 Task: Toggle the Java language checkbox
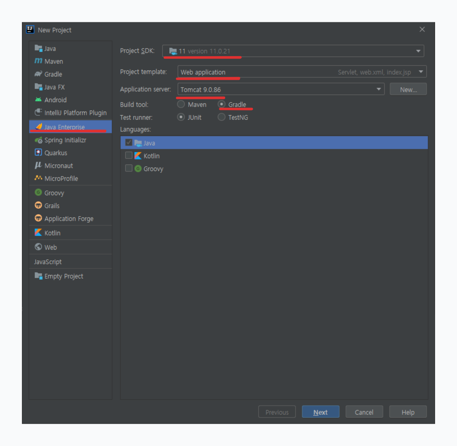click(129, 143)
